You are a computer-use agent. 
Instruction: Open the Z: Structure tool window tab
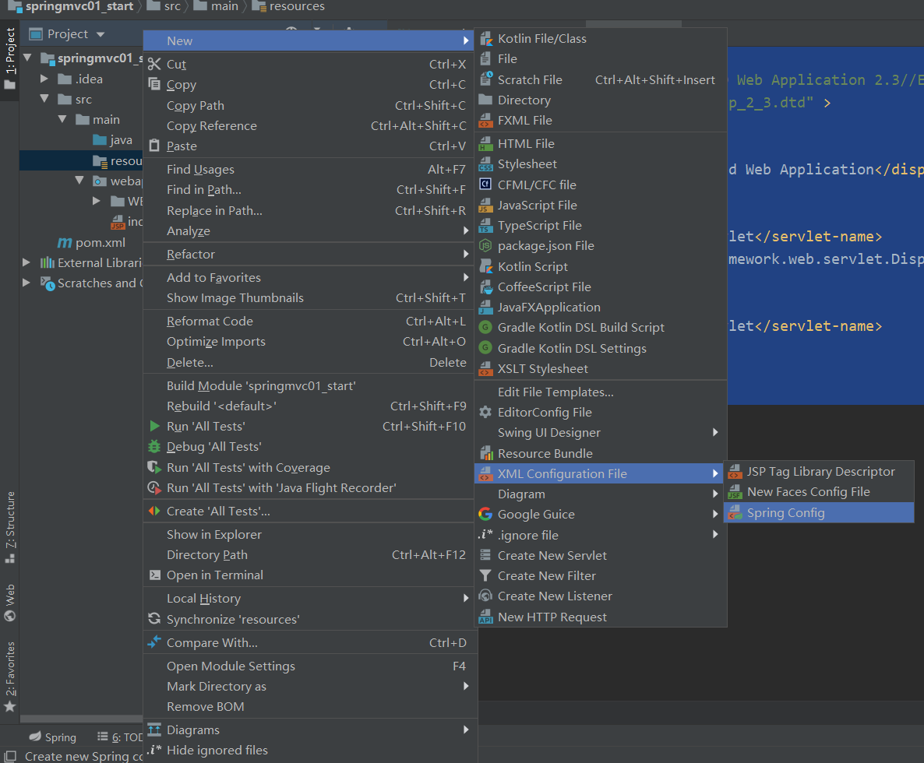tap(9, 527)
